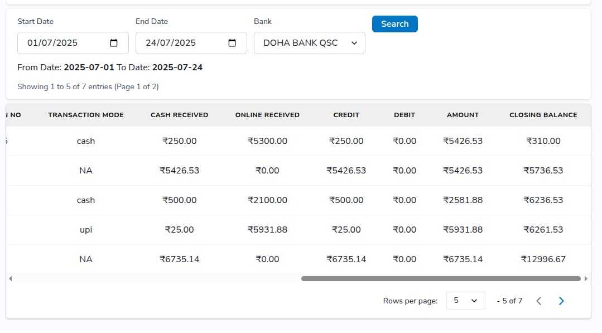Click the Debit column header

coord(404,115)
